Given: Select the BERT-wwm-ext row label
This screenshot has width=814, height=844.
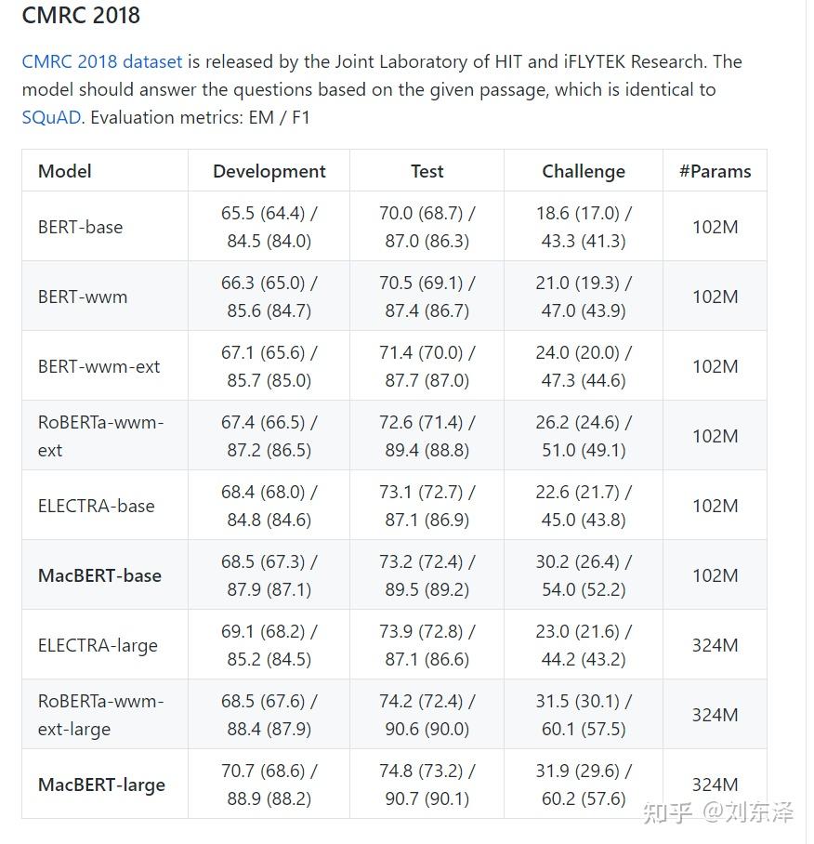Looking at the screenshot, I should tap(98, 366).
